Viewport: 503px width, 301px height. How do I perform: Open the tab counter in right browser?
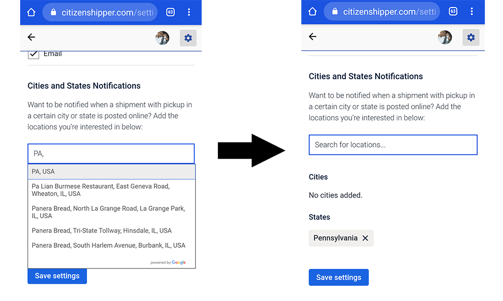(x=453, y=12)
